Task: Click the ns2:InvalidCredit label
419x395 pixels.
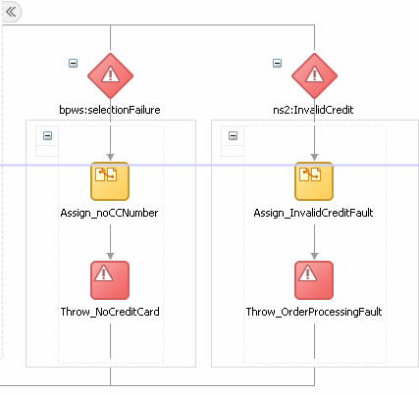Action: point(313,110)
